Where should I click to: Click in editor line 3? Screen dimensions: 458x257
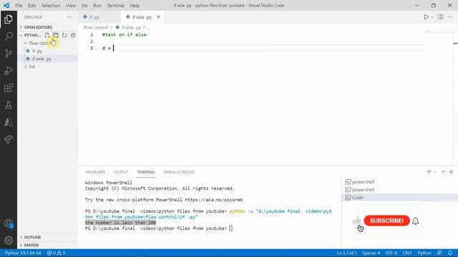tap(263, 48)
